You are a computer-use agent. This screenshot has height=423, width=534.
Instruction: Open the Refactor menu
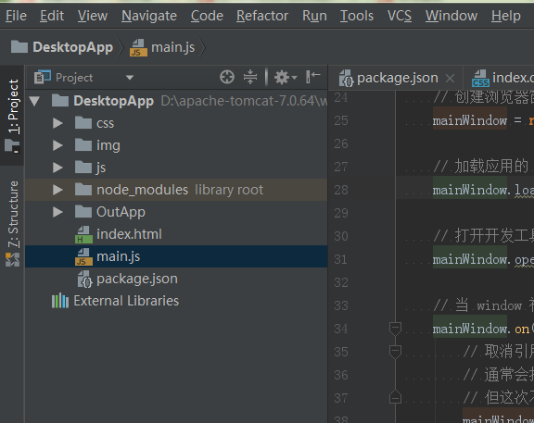point(262,16)
